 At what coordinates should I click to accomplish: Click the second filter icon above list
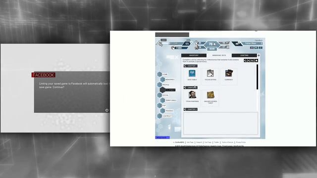[249, 60]
